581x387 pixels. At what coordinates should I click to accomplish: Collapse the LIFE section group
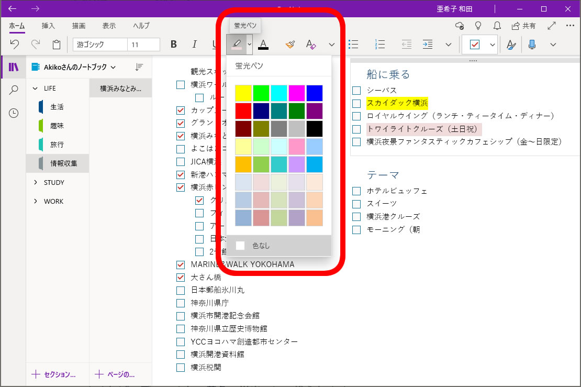(36, 88)
